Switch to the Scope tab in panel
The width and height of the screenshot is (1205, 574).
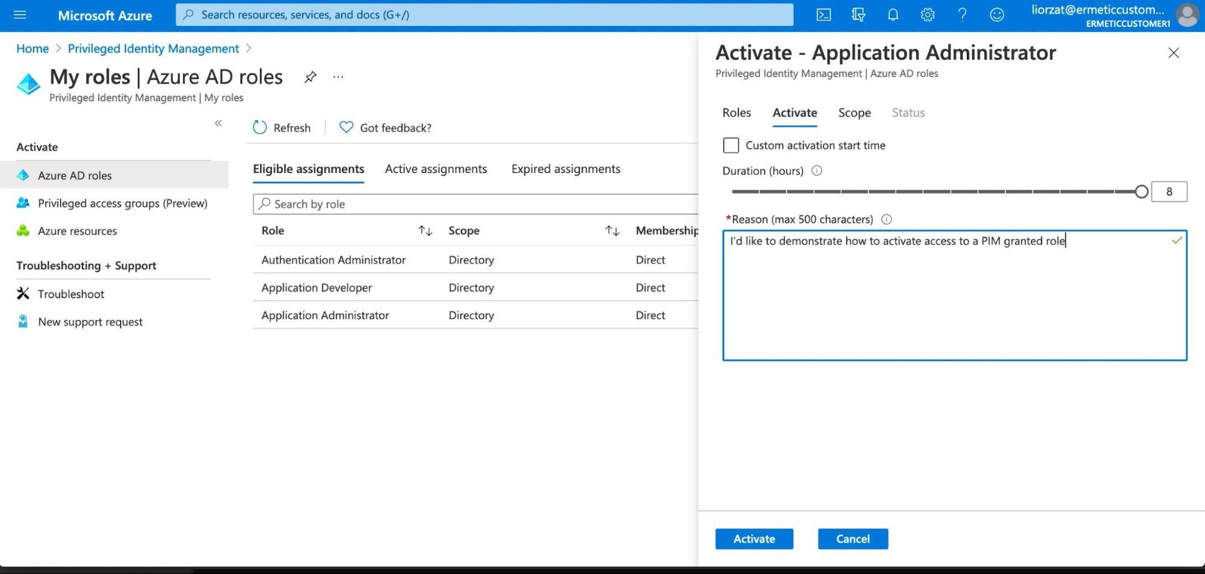[x=854, y=113]
